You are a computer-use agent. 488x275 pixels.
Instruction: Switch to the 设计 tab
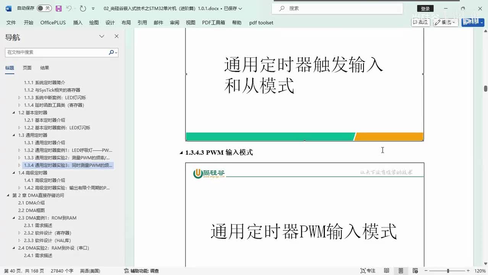click(x=110, y=23)
